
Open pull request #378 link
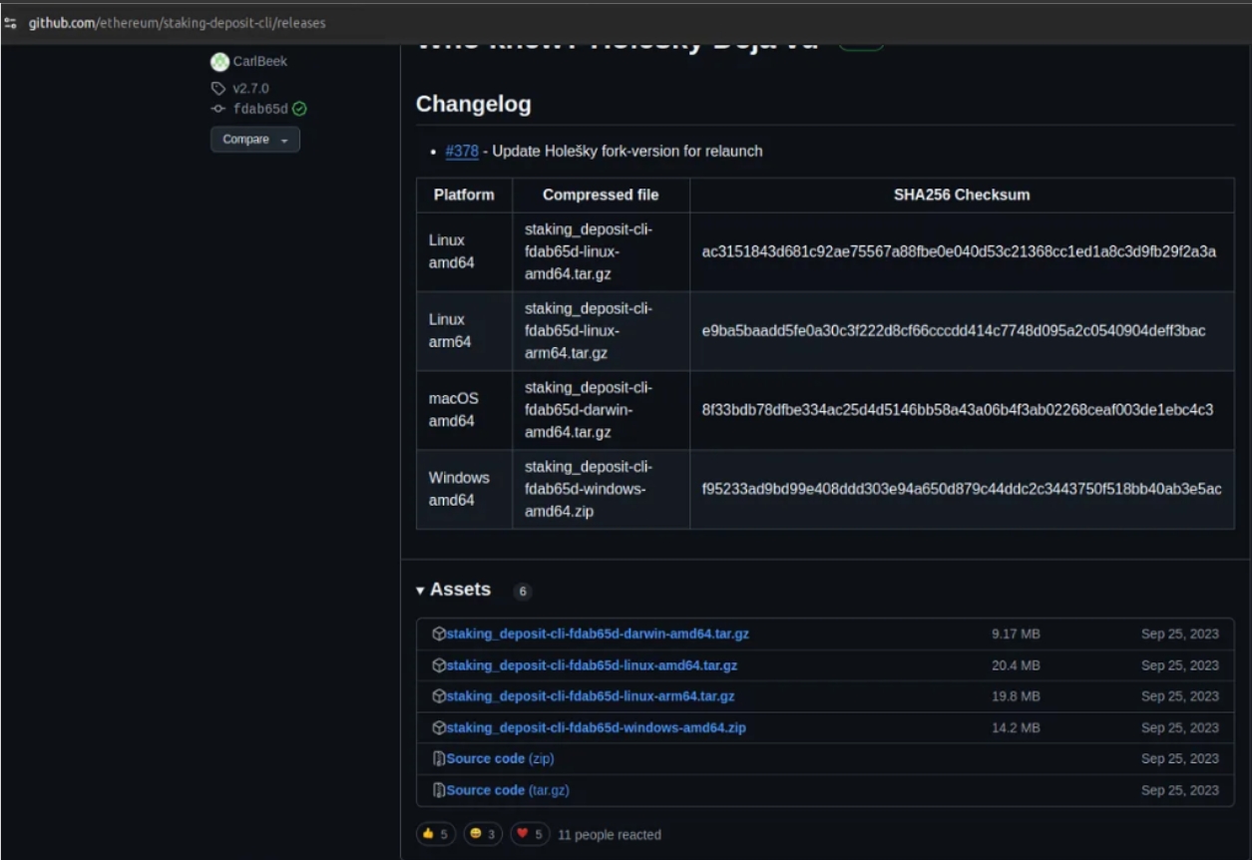462,152
